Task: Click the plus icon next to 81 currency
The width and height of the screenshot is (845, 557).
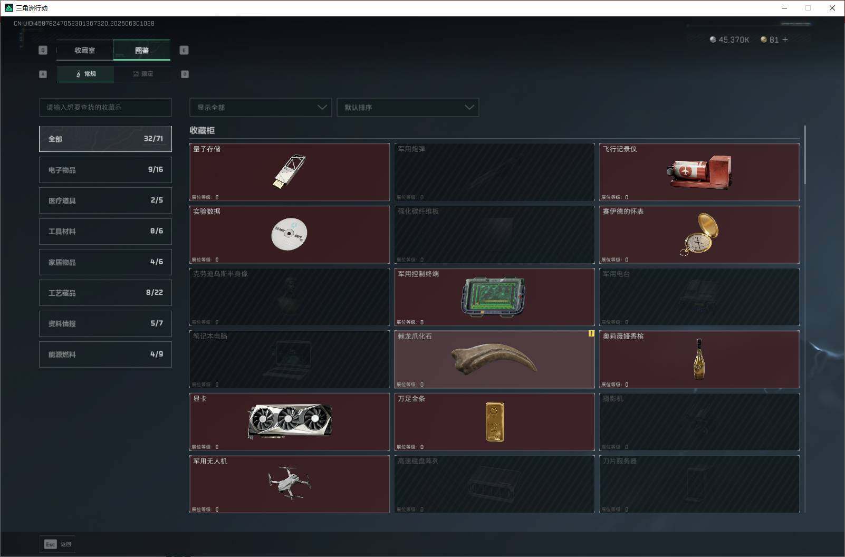Action: coord(785,40)
